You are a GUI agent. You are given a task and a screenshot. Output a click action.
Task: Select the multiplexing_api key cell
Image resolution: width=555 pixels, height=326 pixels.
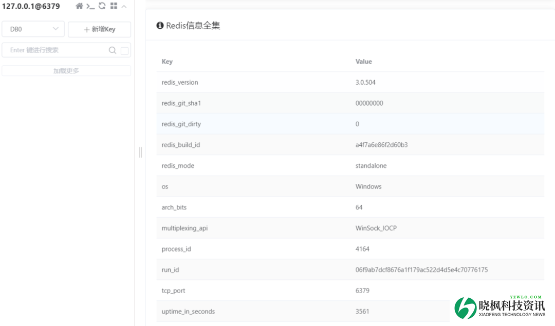tap(185, 228)
